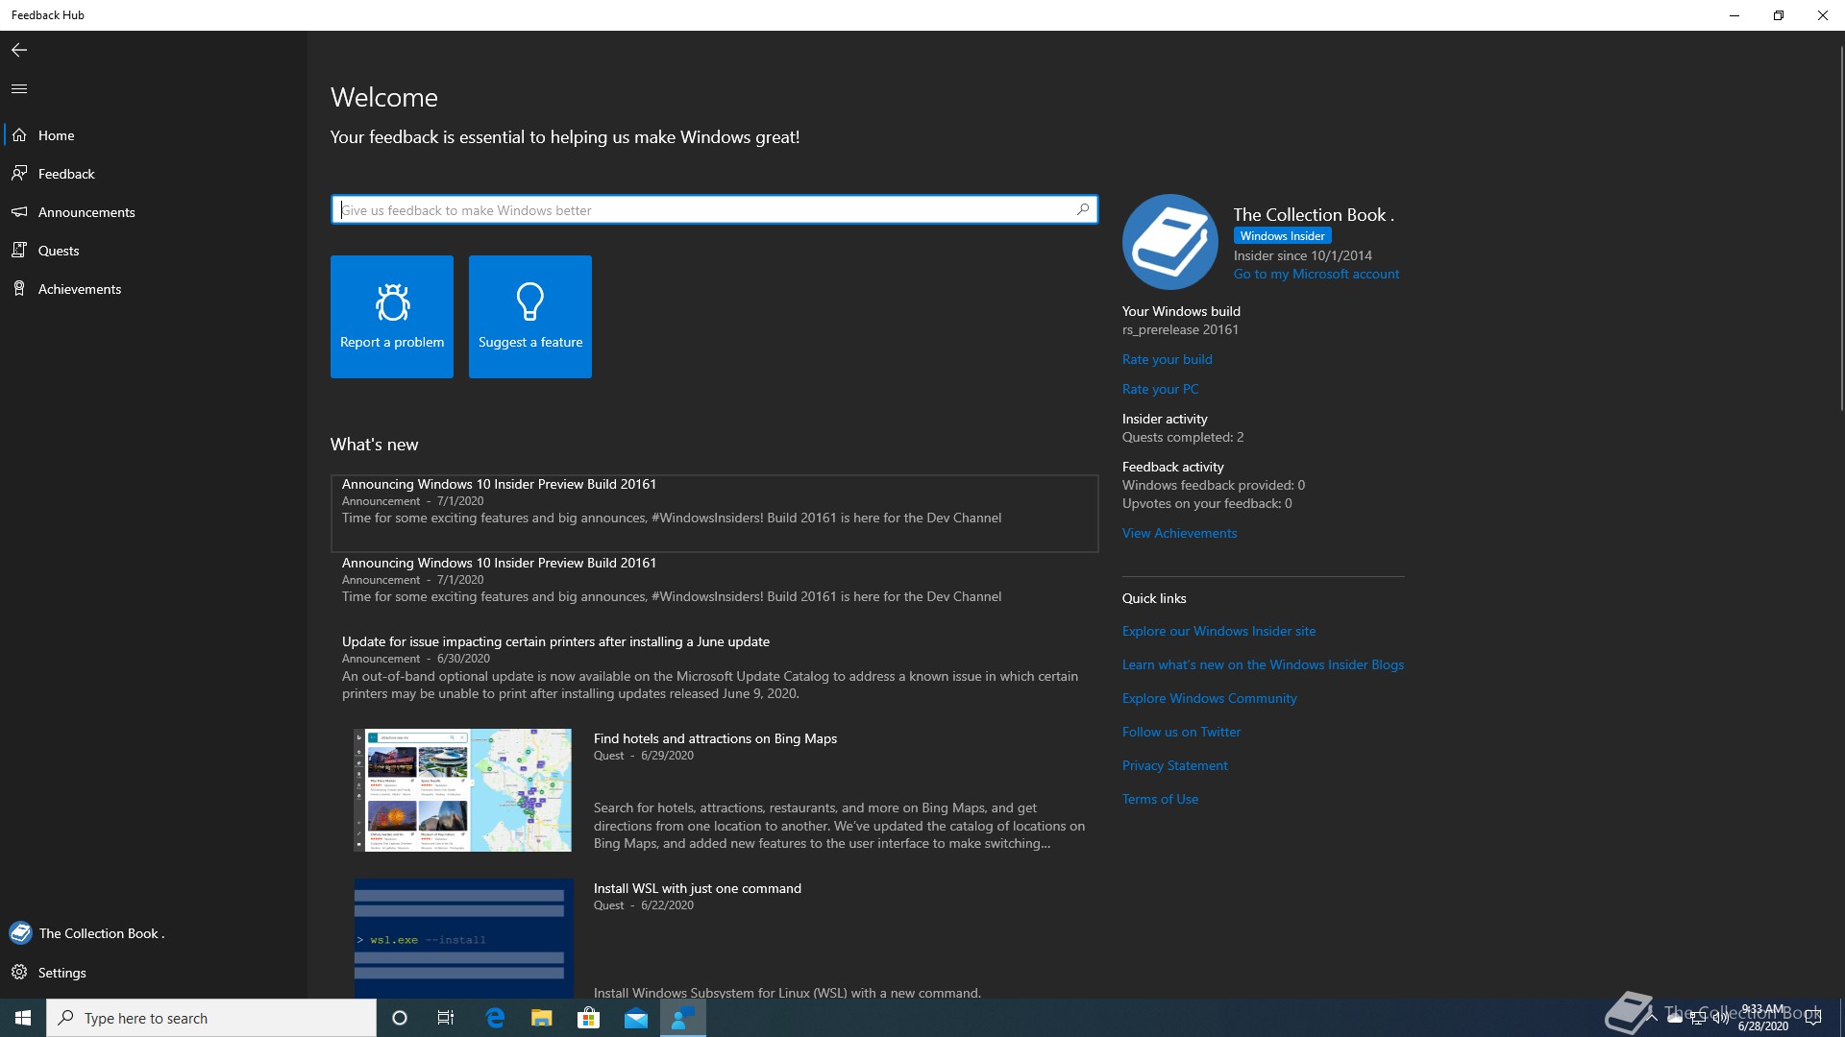The height and width of the screenshot is (1037, 1845).
Task: Click the Bing Maps quest thumbnail
Action: point(463,790)
